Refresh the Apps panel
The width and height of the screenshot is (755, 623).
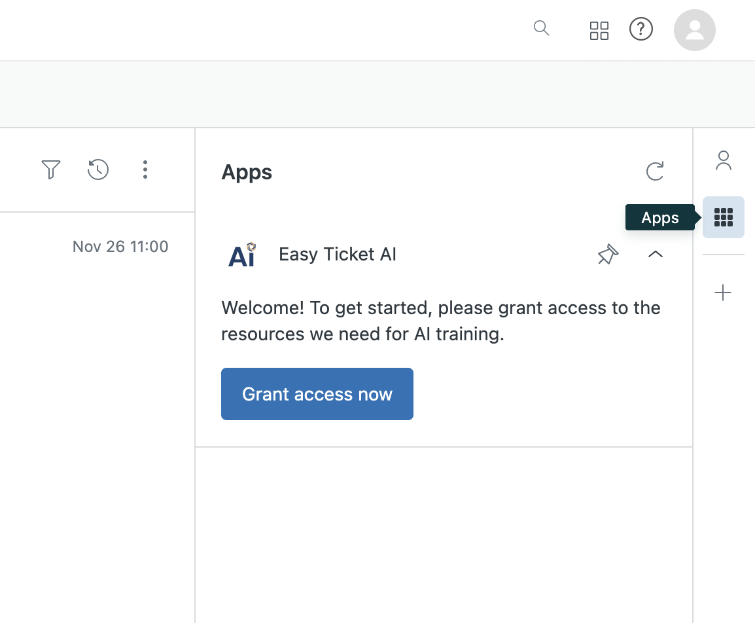[x=656, y=171]
